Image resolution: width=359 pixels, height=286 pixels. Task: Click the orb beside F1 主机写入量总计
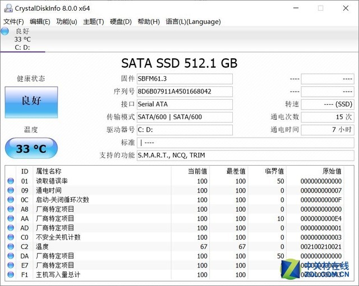click(x=11, y=275)
